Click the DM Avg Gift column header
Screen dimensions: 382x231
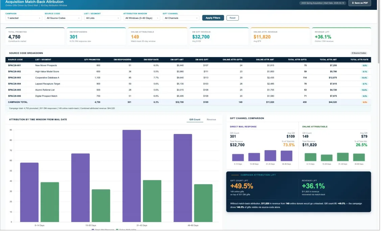coord(202,60)
